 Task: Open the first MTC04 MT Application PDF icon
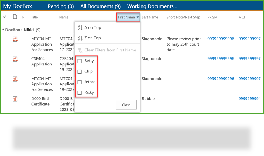coord(15,39)
